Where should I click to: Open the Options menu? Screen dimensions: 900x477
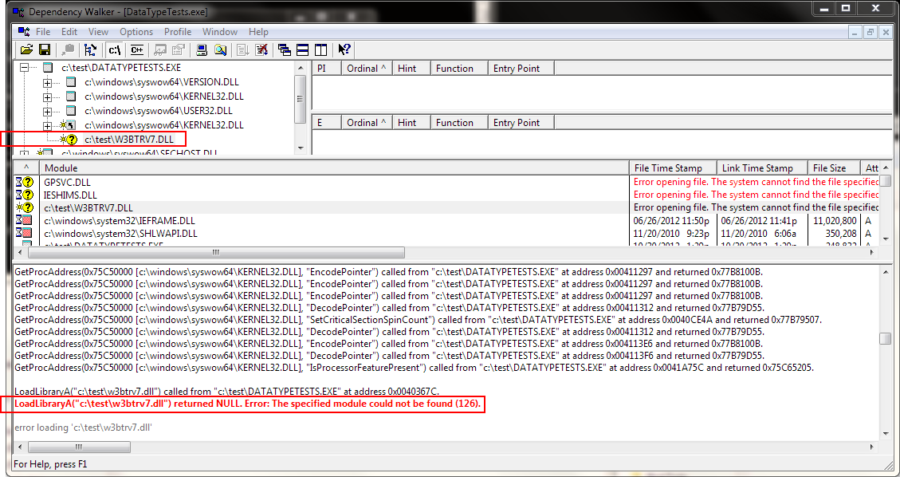pyautogui.click(x=136, y=32)
